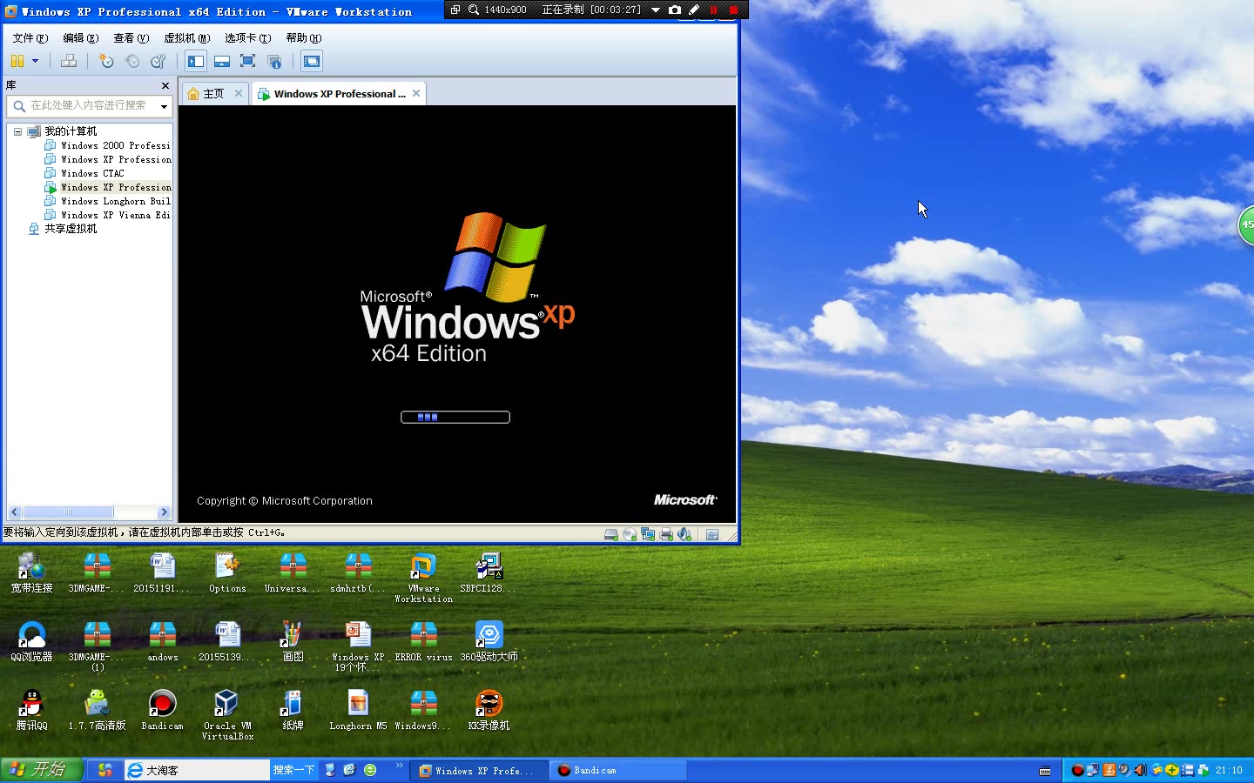Screen dimensions: 1254x783
Task: Click library horizontal scrollbar left arrow
Action: click(14, 512)
